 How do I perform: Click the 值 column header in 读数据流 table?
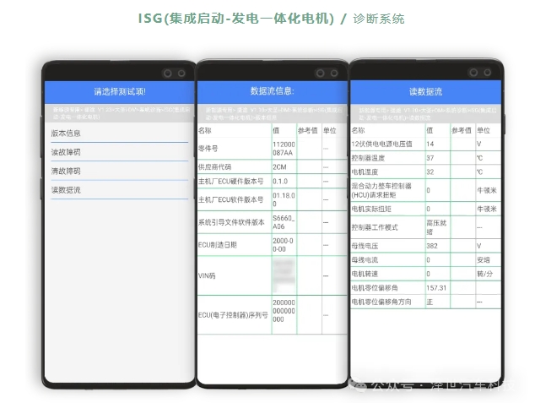(x=430, y=130)
